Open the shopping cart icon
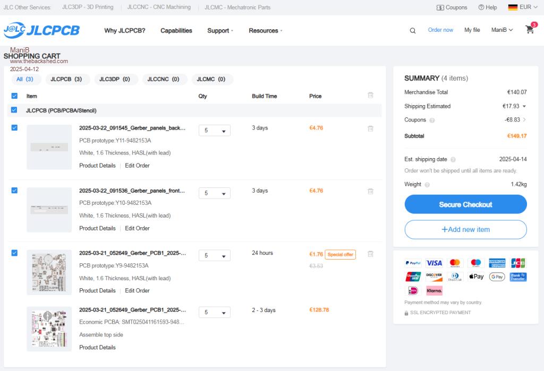 [530, 30]
